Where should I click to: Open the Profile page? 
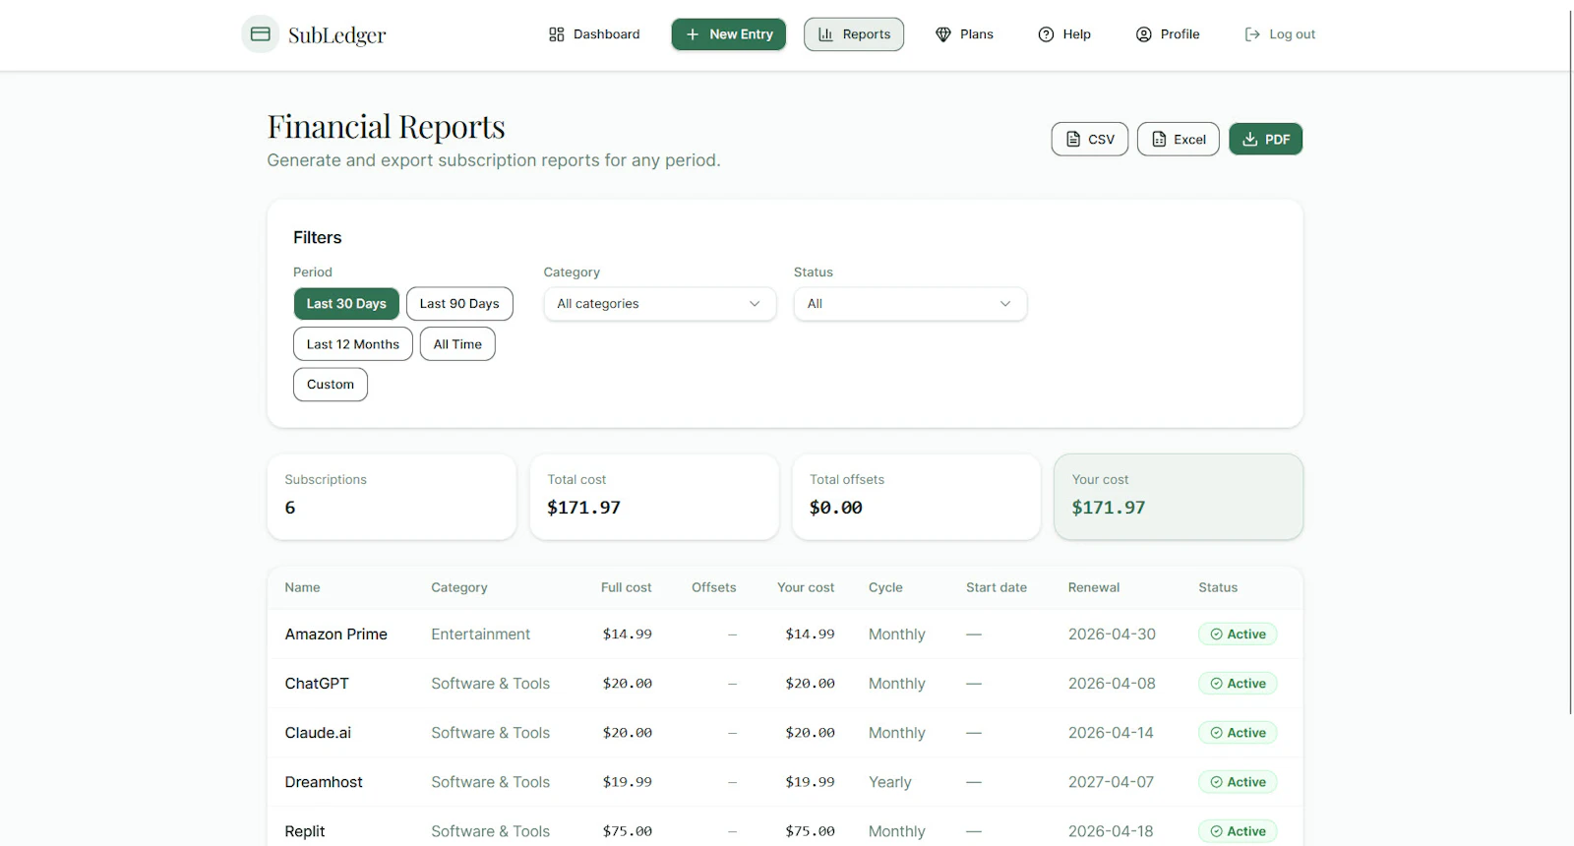(x=1168, y=34)
